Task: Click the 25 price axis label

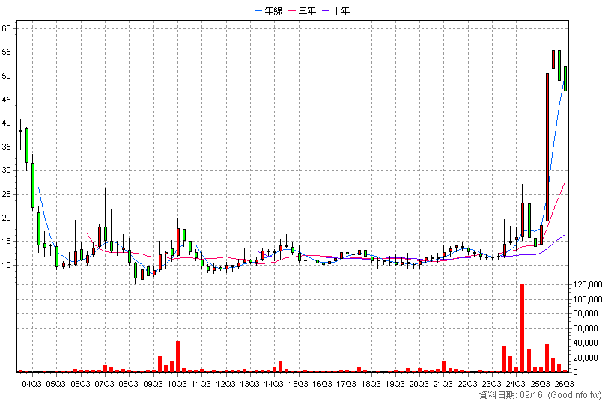Action: click(x=6, y=194)
